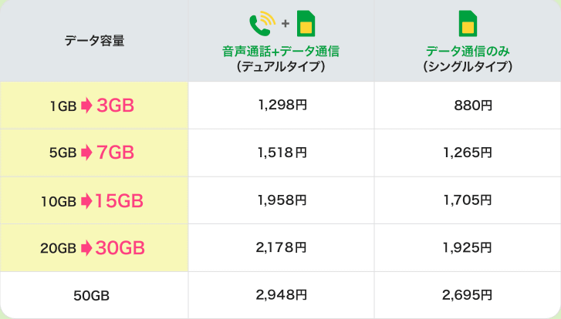Click the SIM card icon beside the phone
This screenshot has width=561, height=319.
pos(307,23)
